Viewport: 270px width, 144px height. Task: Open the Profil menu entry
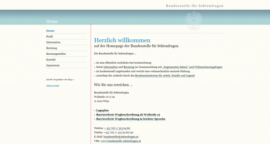[49, 36]
